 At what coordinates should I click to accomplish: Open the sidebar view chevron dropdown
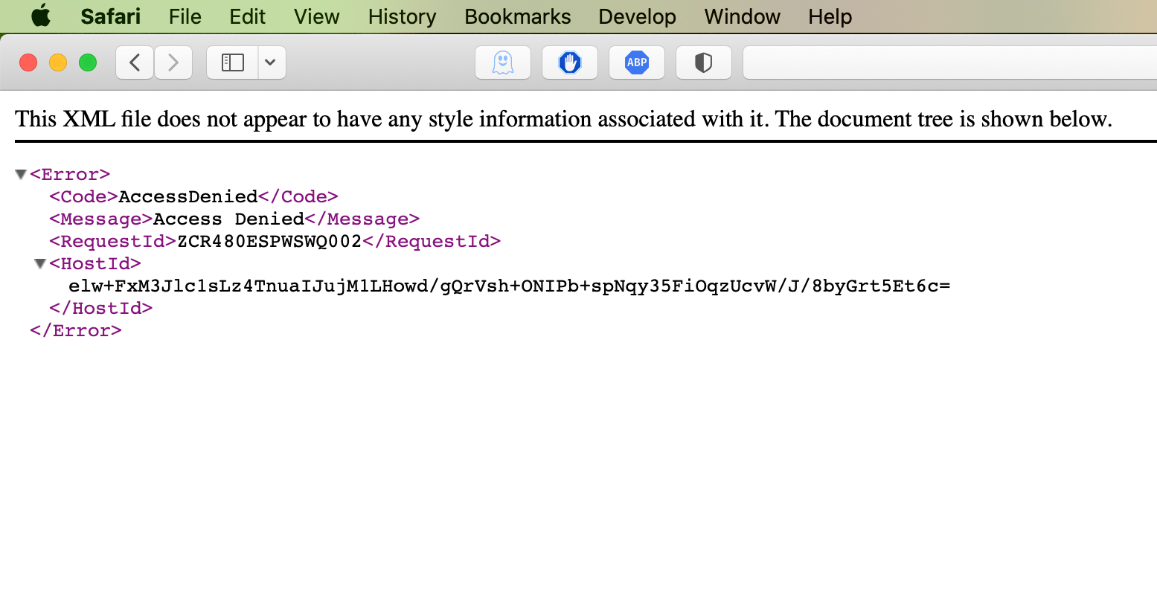(x=271, y=62)
